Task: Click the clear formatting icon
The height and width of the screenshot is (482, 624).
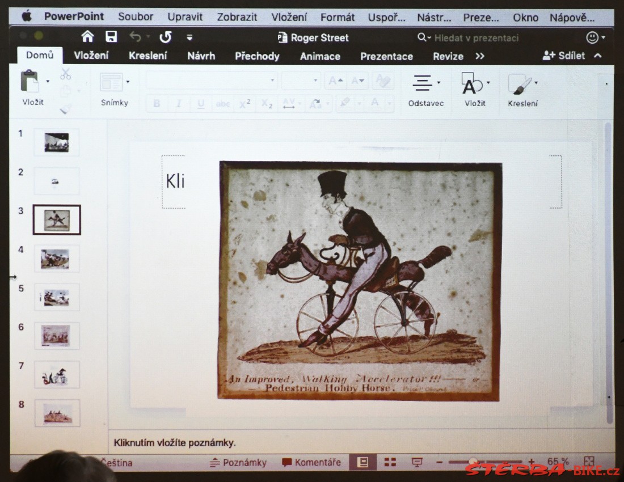Action: (382, 81)
